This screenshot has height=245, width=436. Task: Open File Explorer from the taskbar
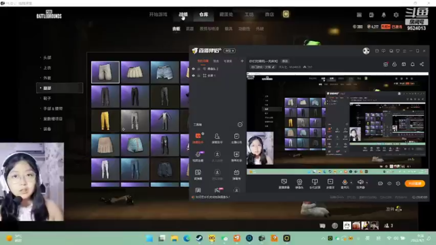[x=174, y=238]
